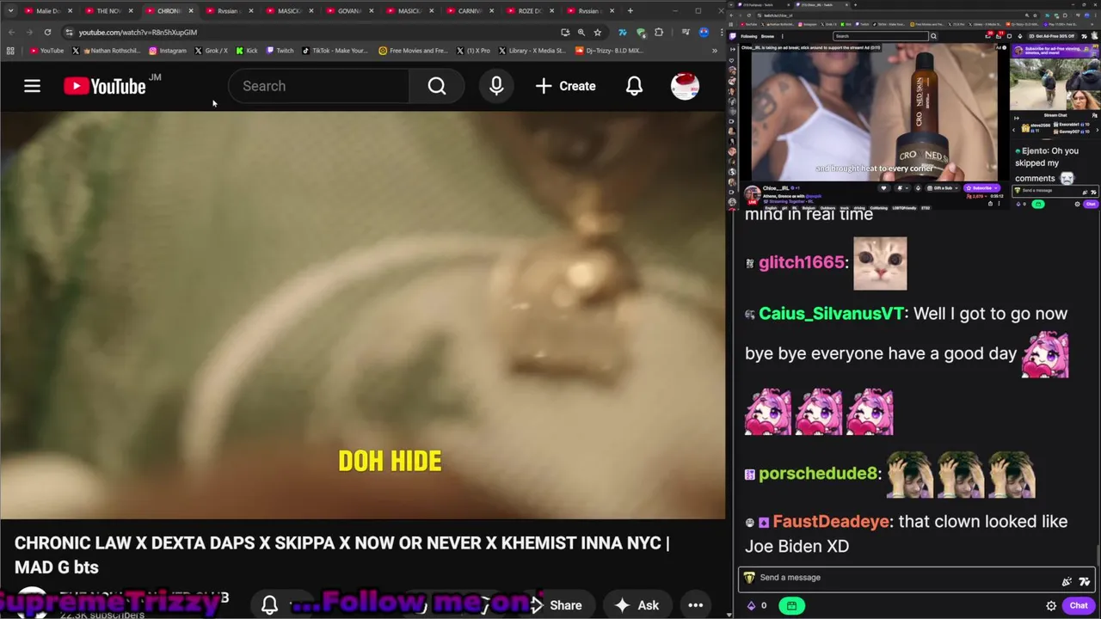Reload the YouTube page
Screen dimensions: 1101x619
click(47, 32)
